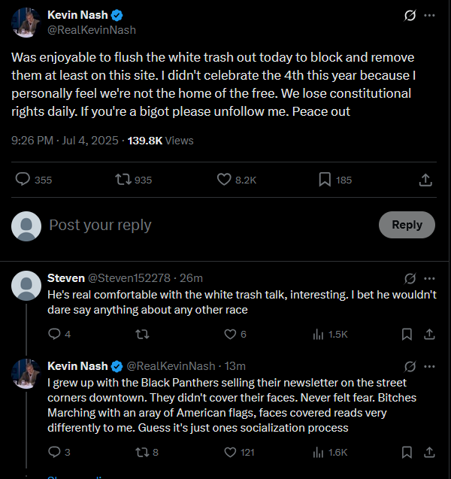
Task: Open more options on Steven's reply
Action: tap(429, 278)
